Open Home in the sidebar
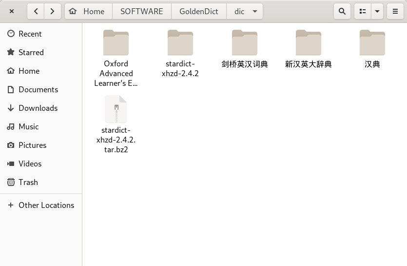Screen dimensions: 407x266 pyautogui.click(x=41, y=71)
